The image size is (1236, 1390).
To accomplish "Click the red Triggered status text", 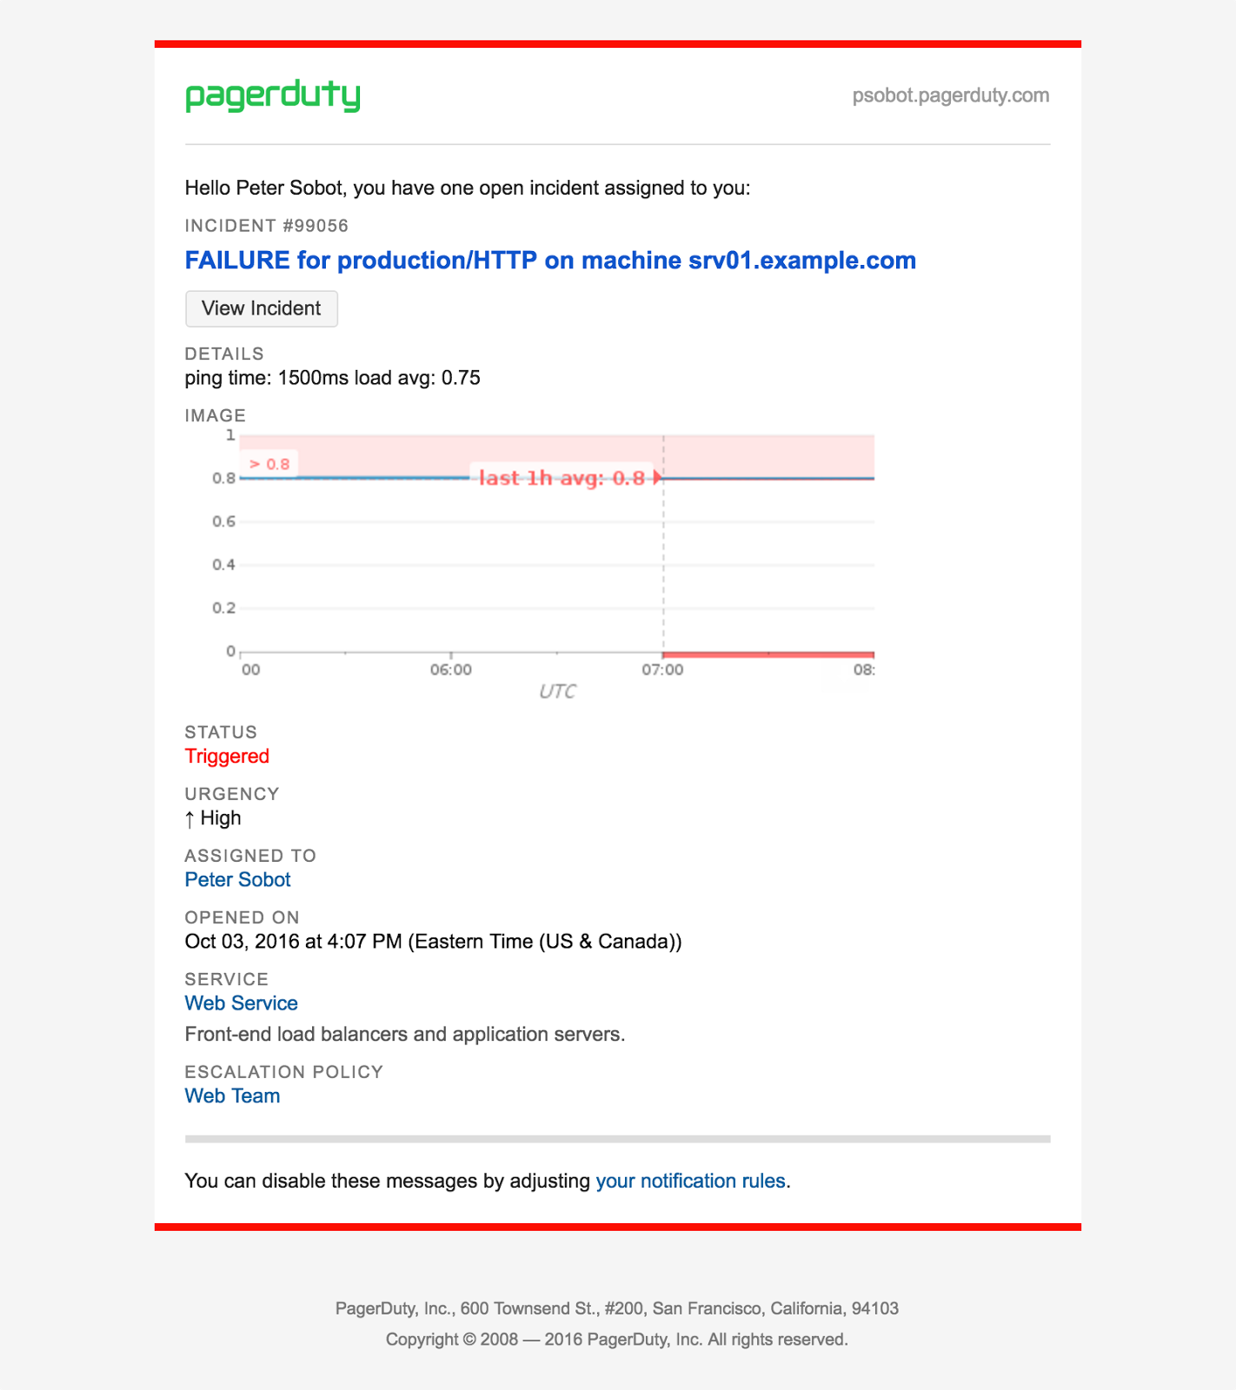I will pos(226,757).
